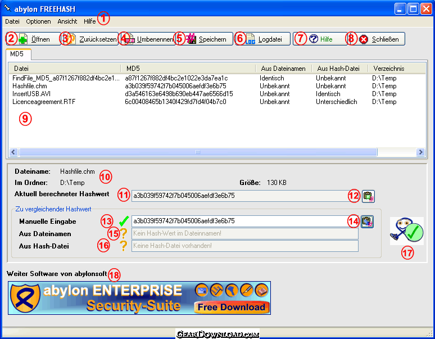Click the Größe value 130 KB

pyautogui.click(x=277, y=183)
